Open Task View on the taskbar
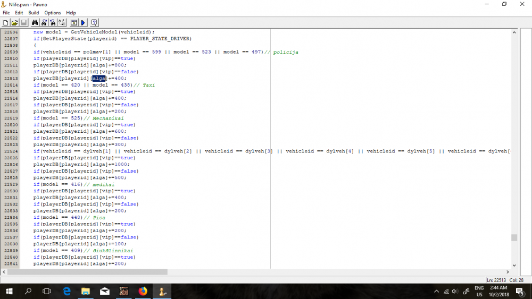Image resolution: width=532 pixels, height=299 pixels. pos(46,291)
